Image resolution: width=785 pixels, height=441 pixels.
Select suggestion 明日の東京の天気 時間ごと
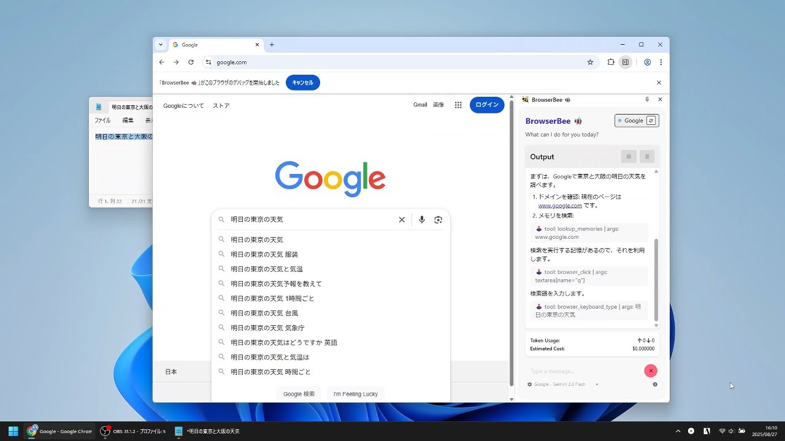point(331,372)
